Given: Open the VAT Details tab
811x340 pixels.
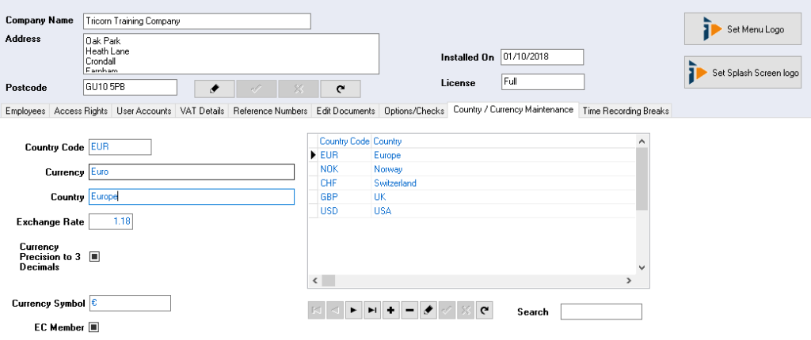Looking at the screenshot, I should click(x=202, y=111).
